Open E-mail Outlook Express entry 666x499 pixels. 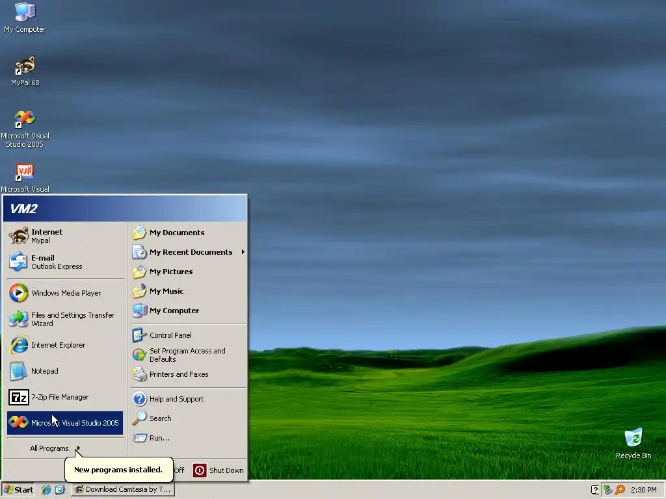pos(65,262)
